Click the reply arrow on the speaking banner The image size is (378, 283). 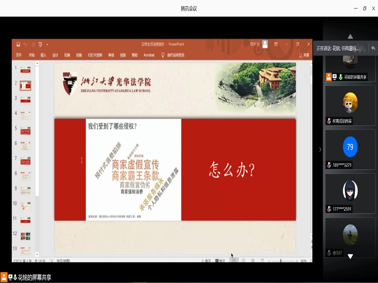coord(373,48)
